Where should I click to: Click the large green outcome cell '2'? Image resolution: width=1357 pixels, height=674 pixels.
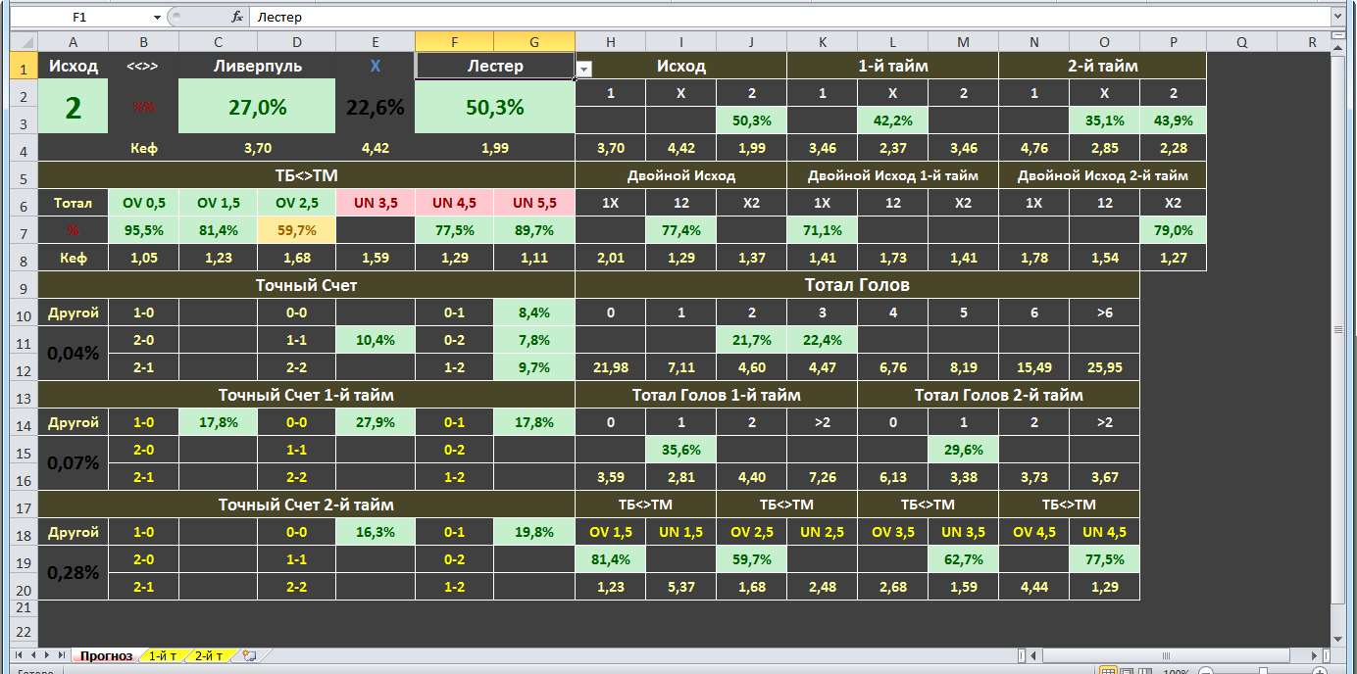click(74, 107)
